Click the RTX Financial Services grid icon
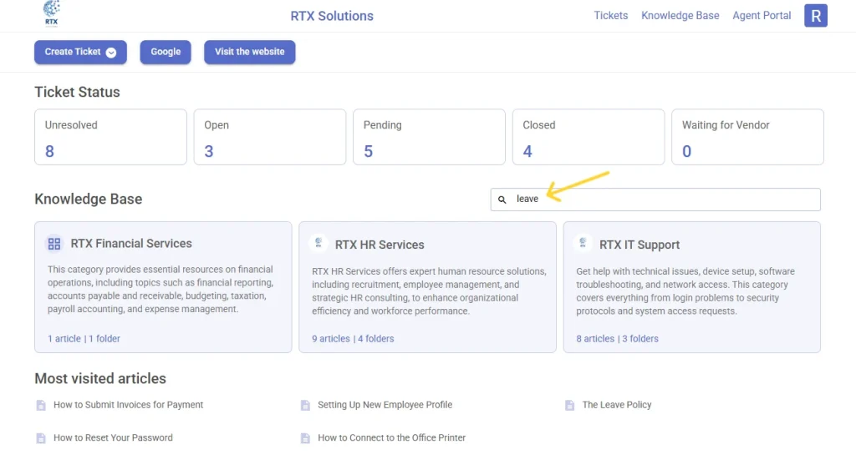 [x=54, y=244]
